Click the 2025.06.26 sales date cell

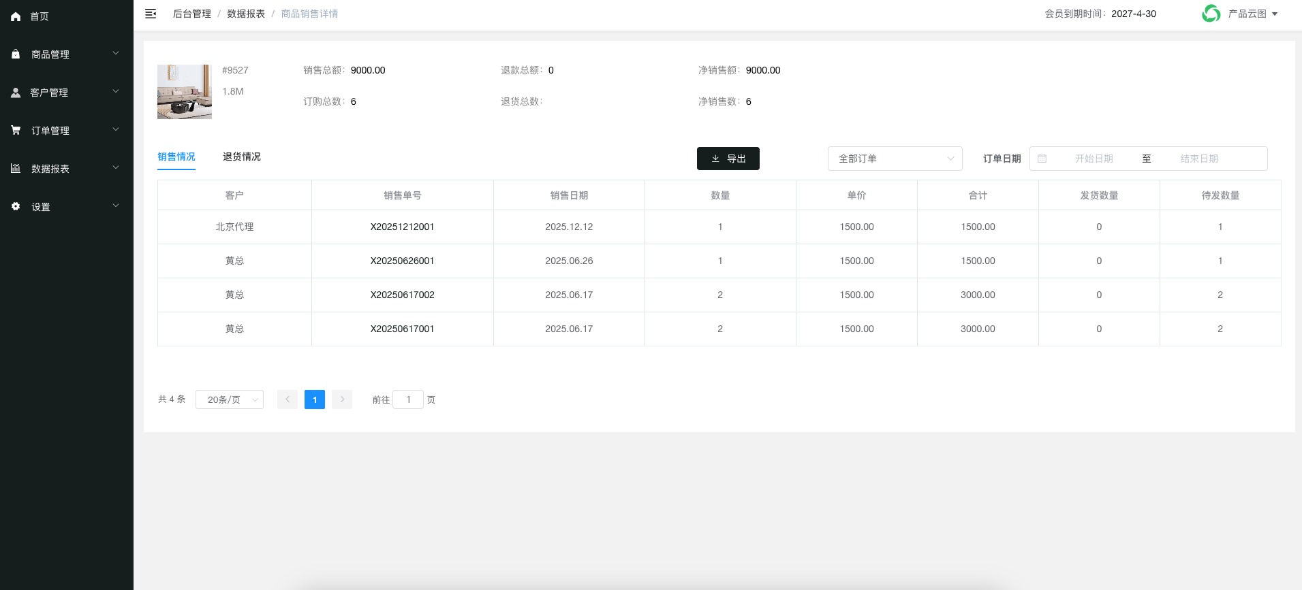[569, 261]
